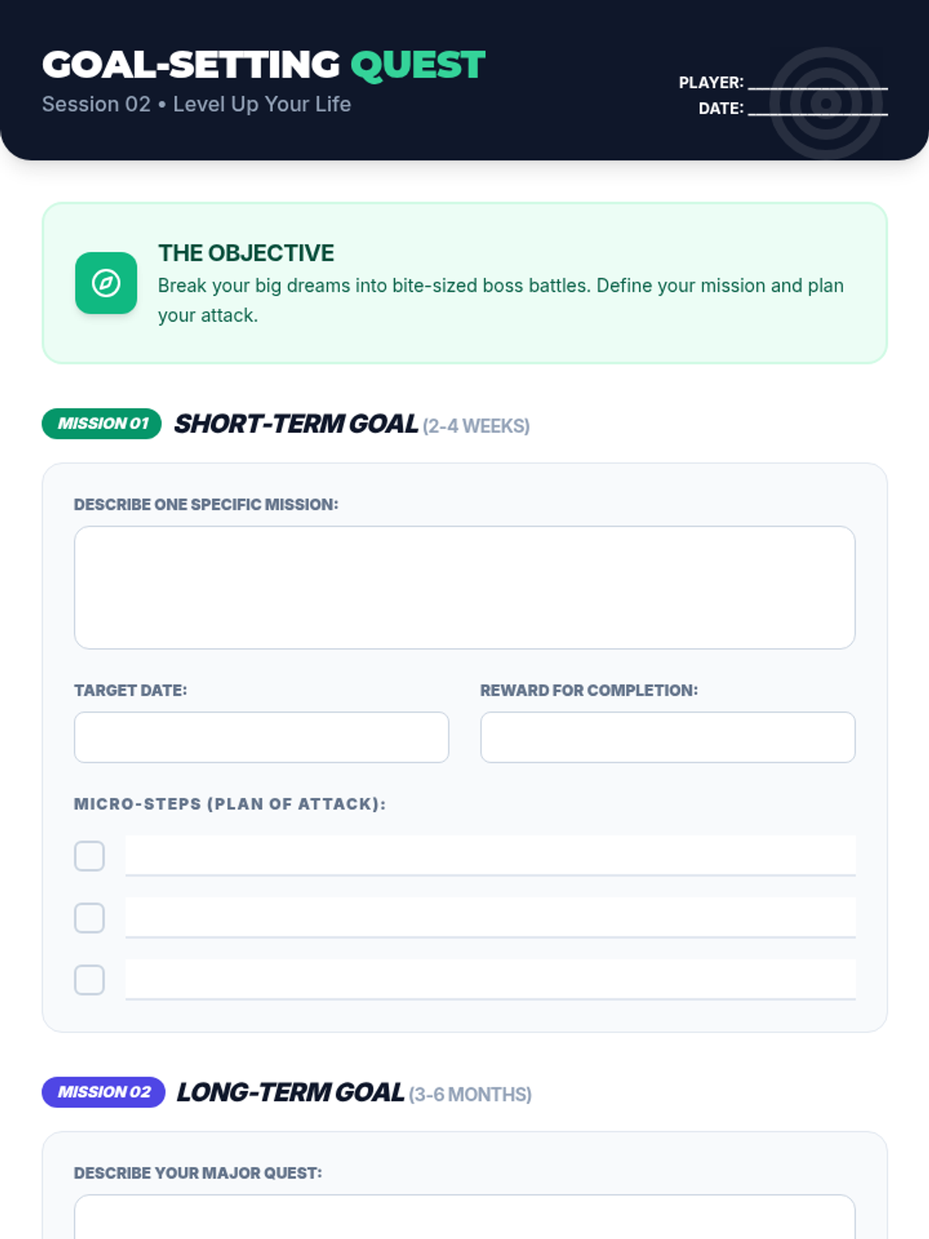Click The Objective heading text
The image size is (929, 1239).
[246, 253]
